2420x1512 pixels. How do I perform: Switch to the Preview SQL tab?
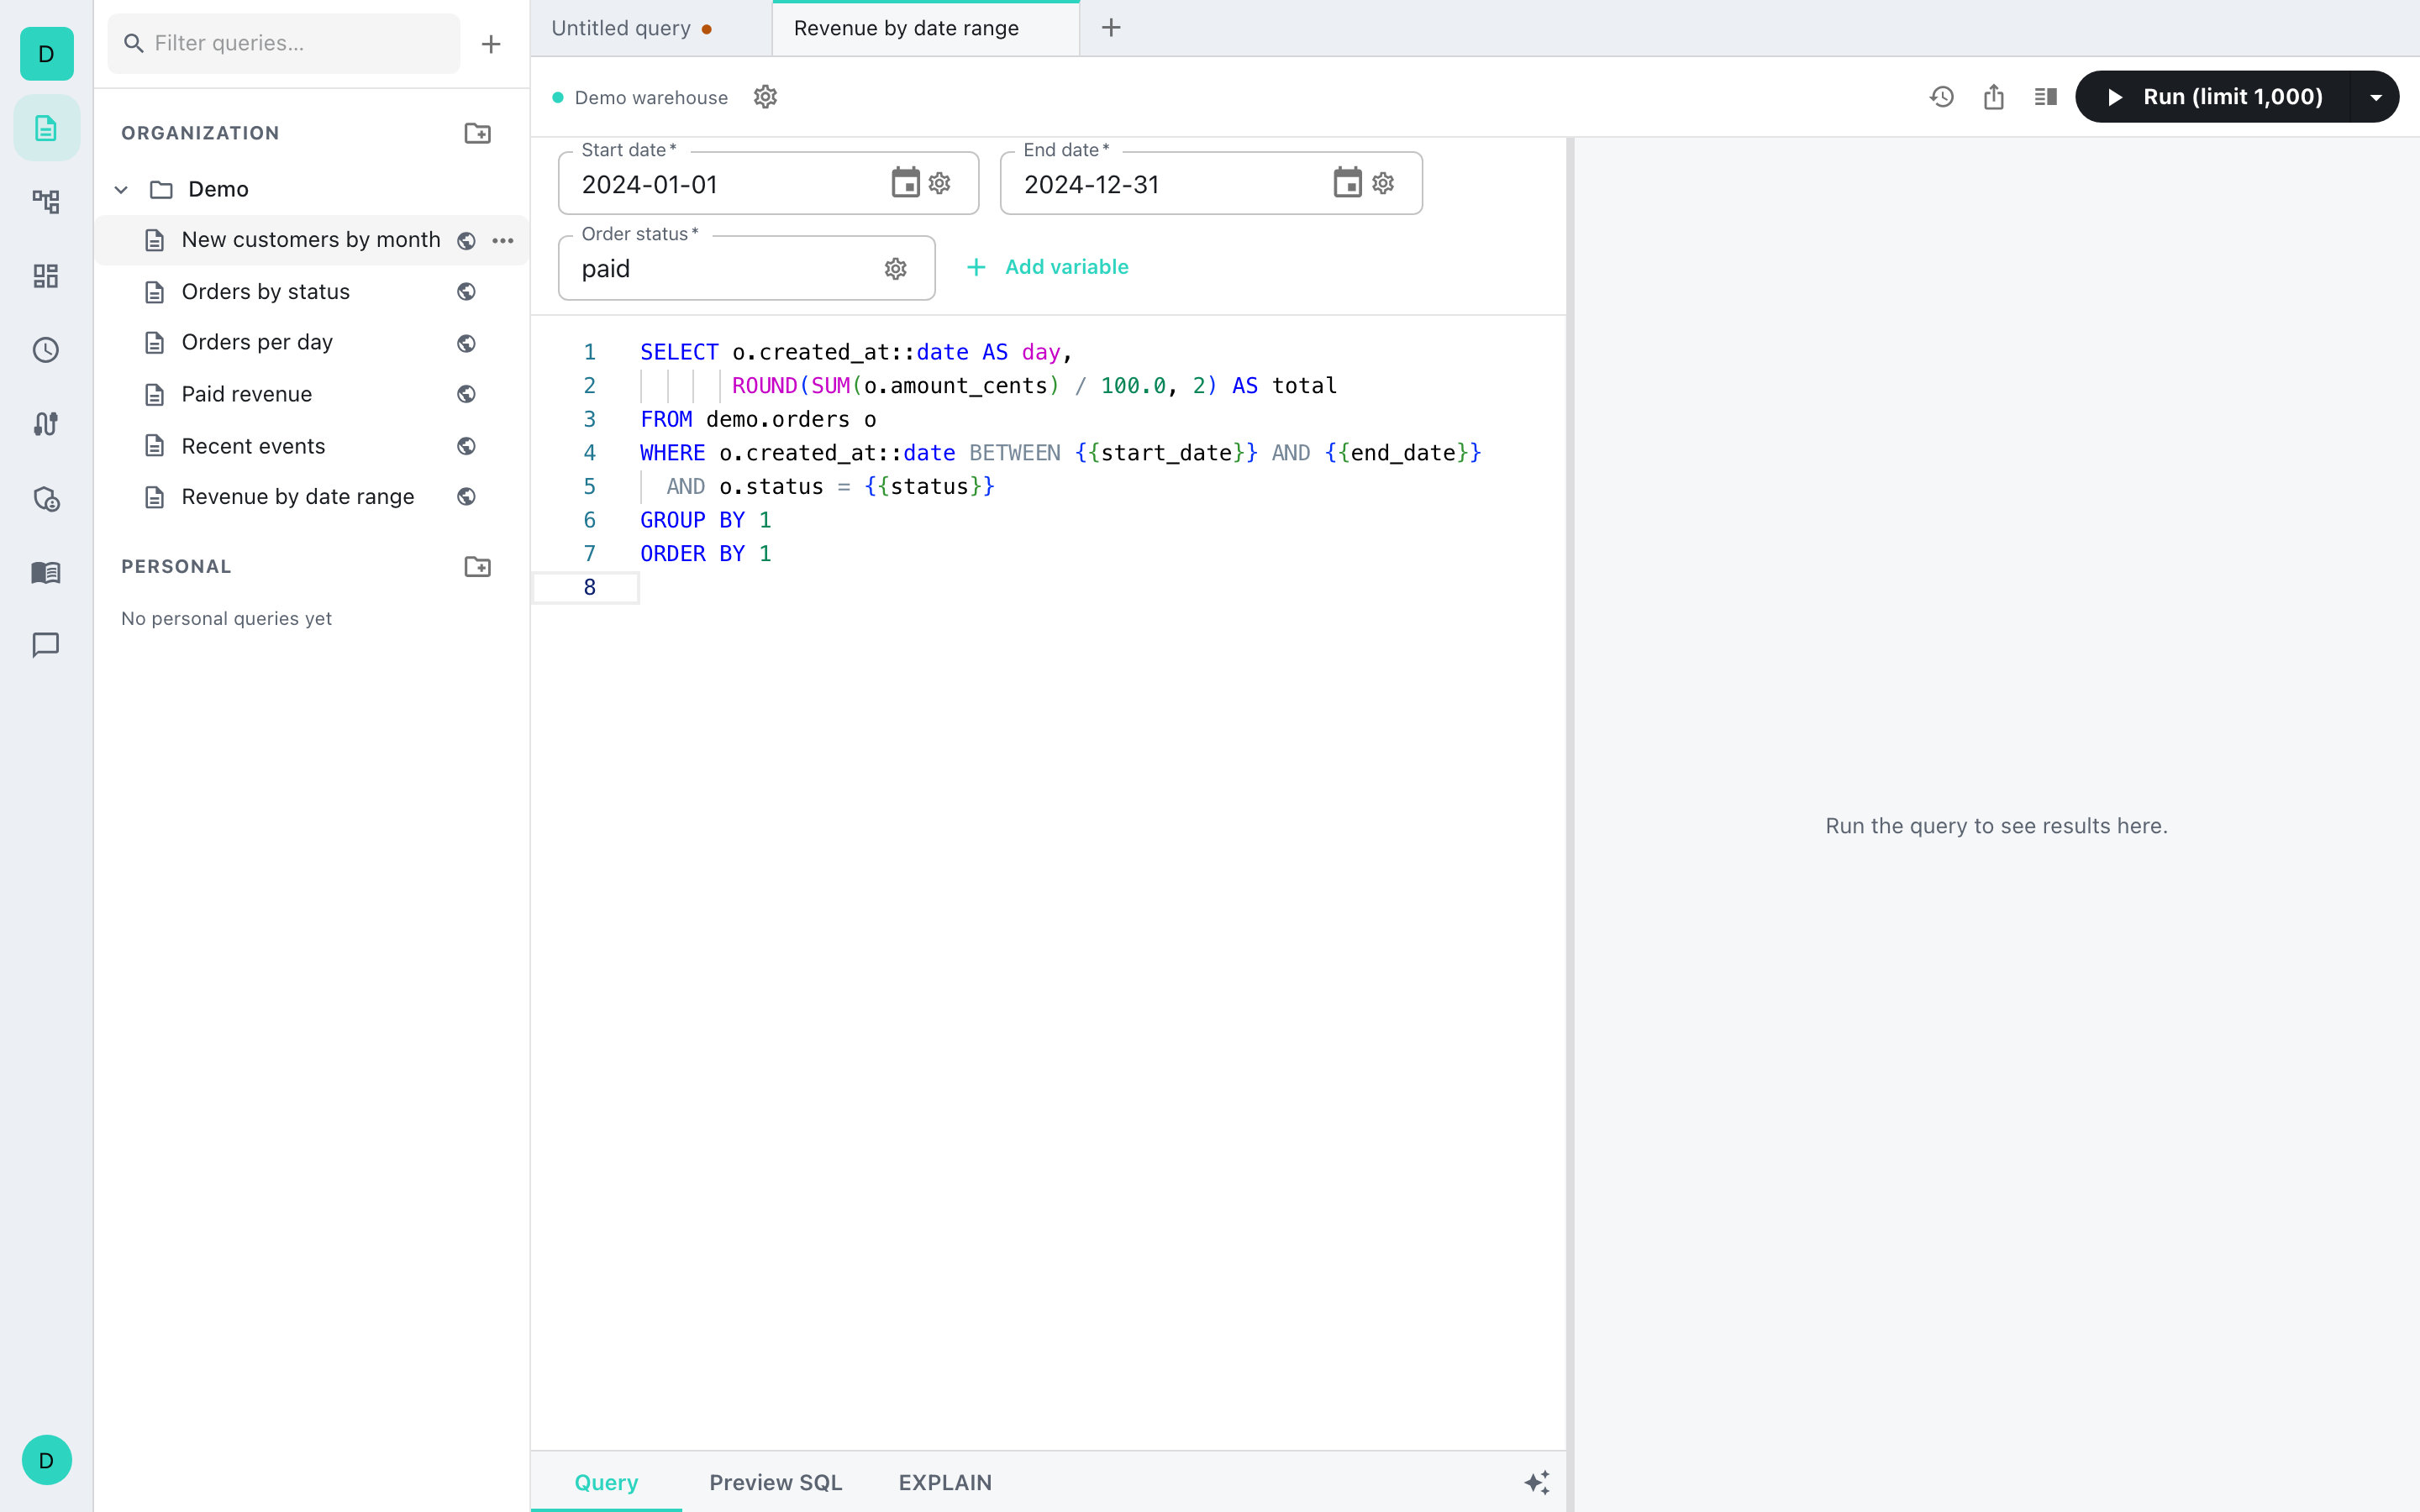click(x=776, y=1482)
